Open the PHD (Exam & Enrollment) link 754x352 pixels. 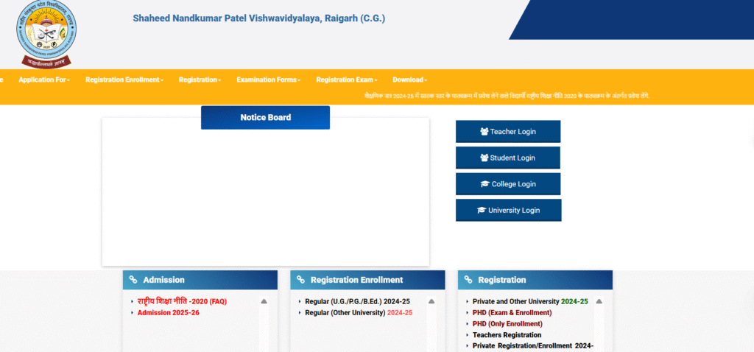[512, 312]
